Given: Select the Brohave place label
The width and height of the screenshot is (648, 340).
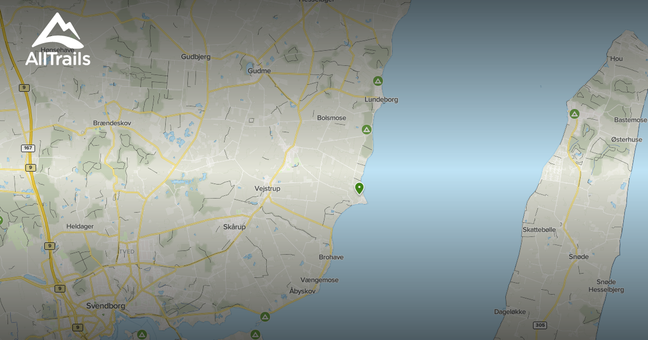Looking at the screenshot, I should click(x=331, y=257).
